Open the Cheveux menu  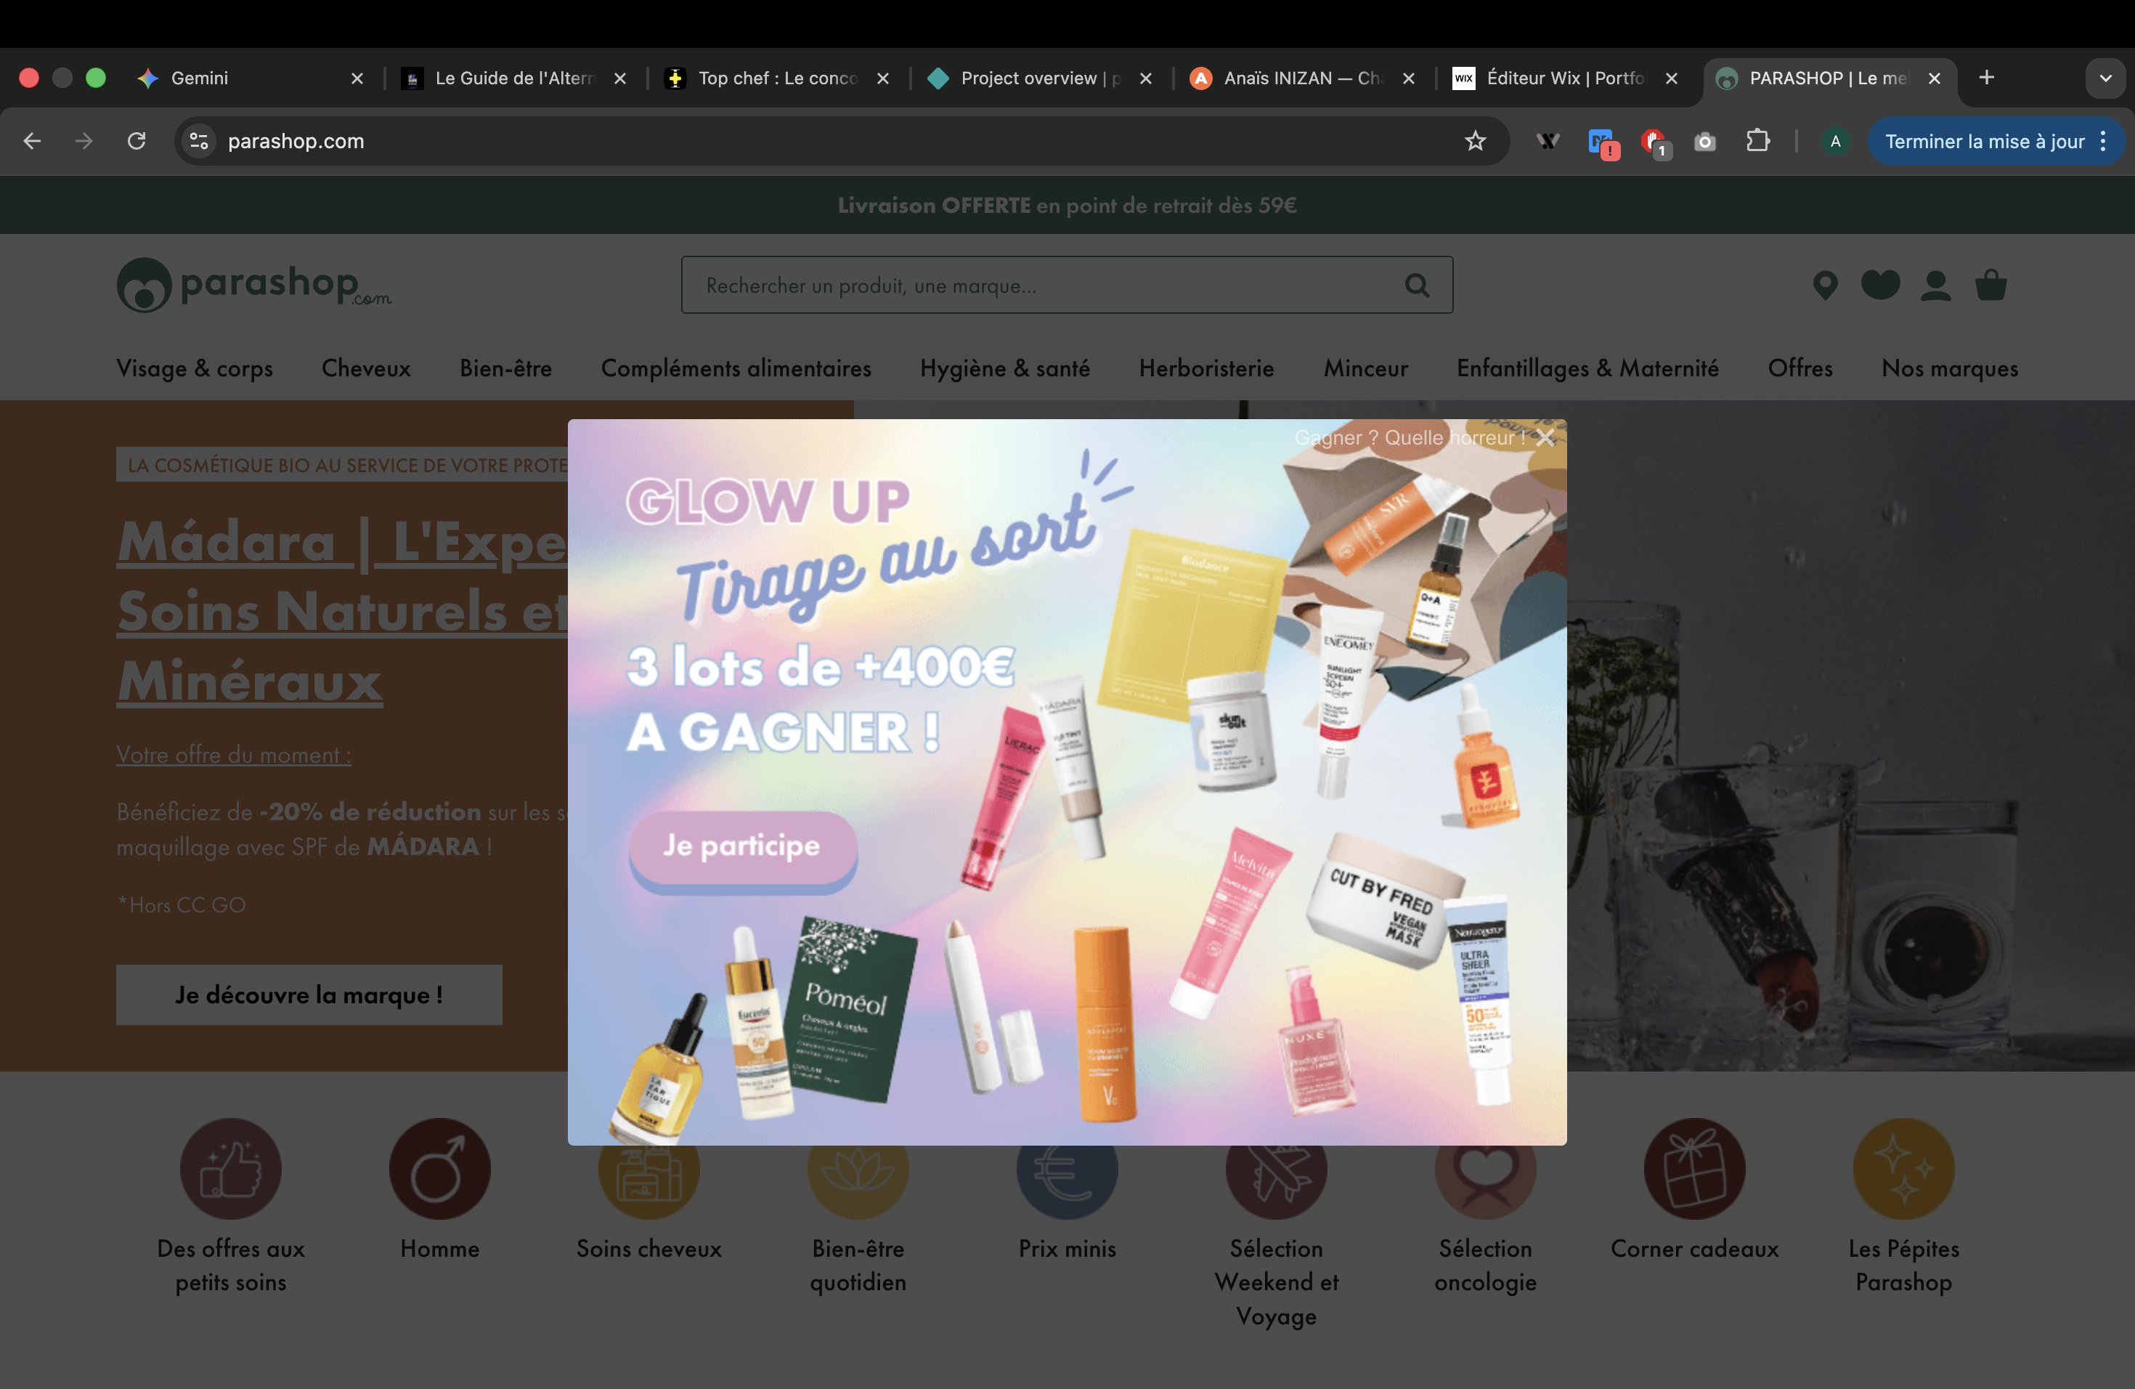[366, 368]
